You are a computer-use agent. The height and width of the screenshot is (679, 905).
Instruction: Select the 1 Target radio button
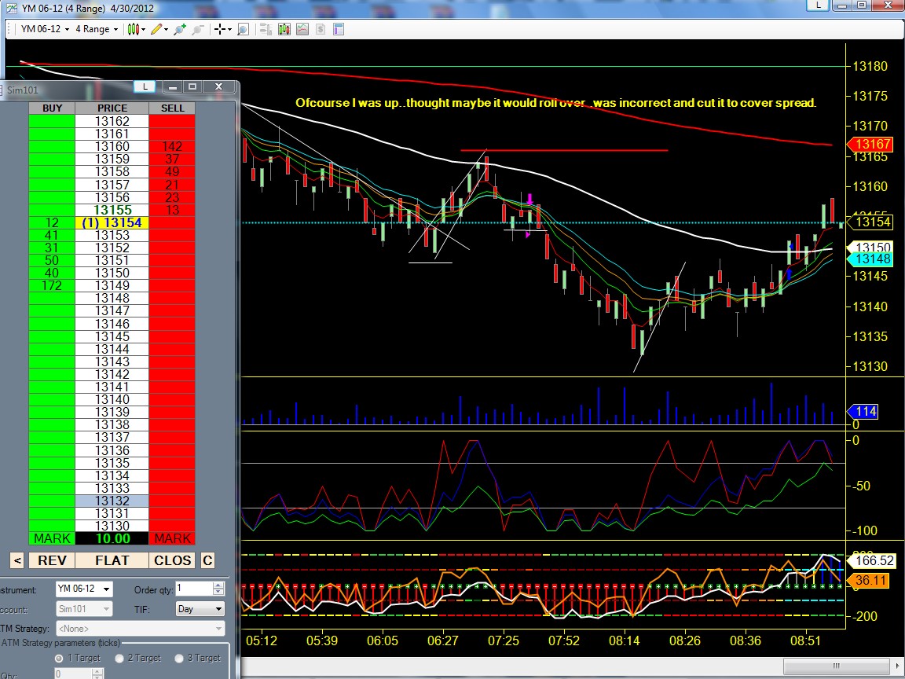(59, 659)
